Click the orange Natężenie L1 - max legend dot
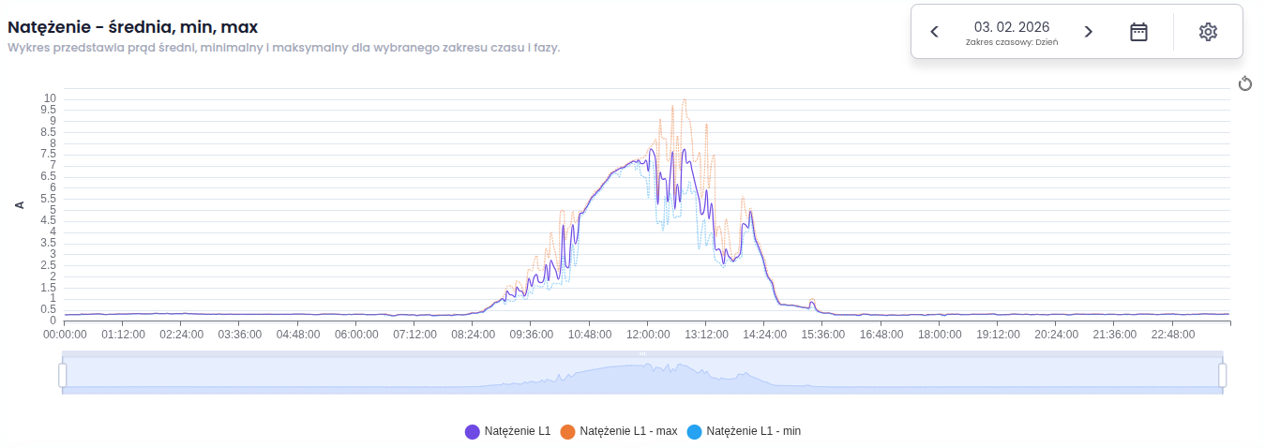The width and height of the screenshot is (1265, 448). [x=567, y=432]
